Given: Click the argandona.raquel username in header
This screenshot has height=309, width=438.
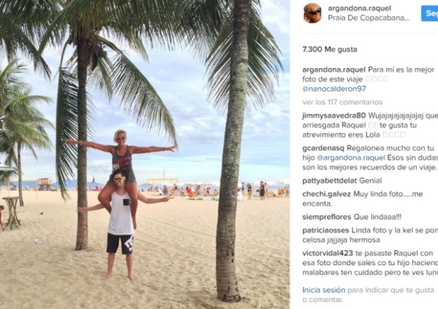Looking at the screenshot, I should coord(359,8).
